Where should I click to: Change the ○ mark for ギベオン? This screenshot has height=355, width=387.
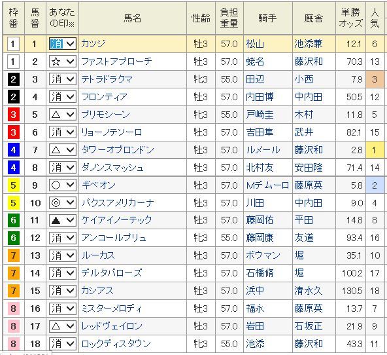click(x=63, y=185)
